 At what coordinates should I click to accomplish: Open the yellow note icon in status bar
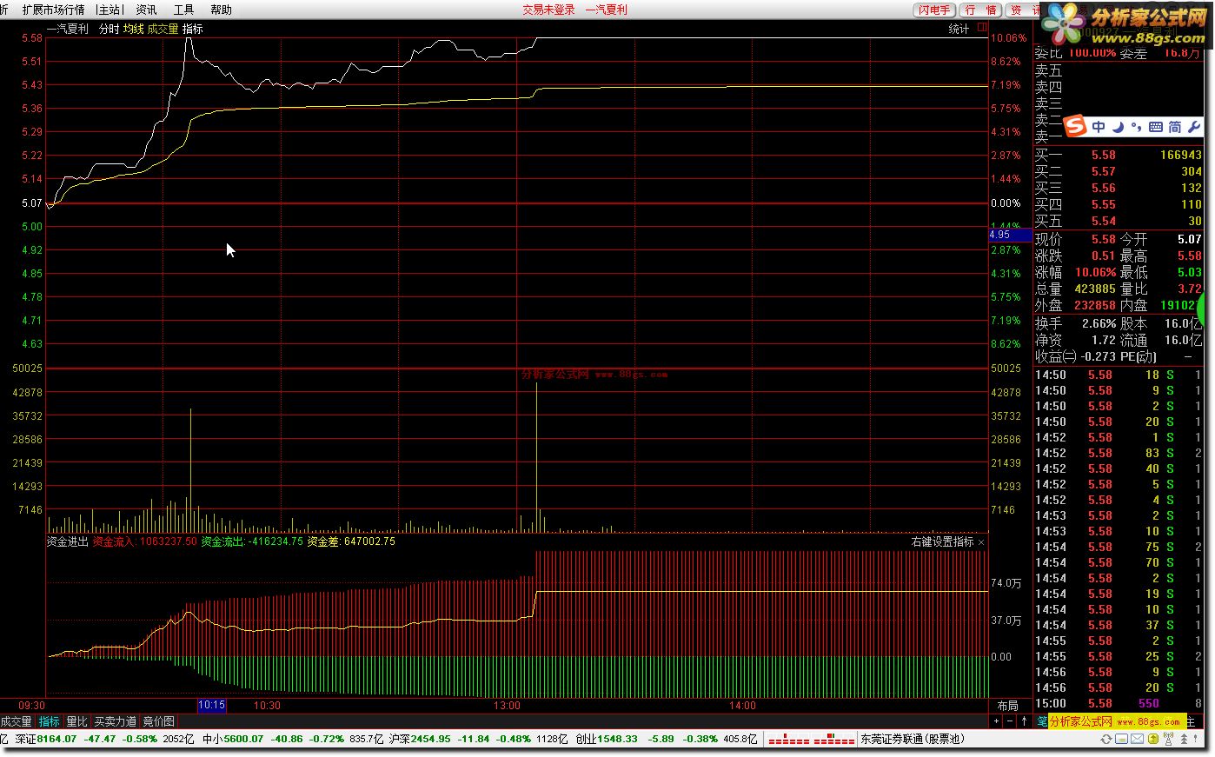tap(1121, 740)
